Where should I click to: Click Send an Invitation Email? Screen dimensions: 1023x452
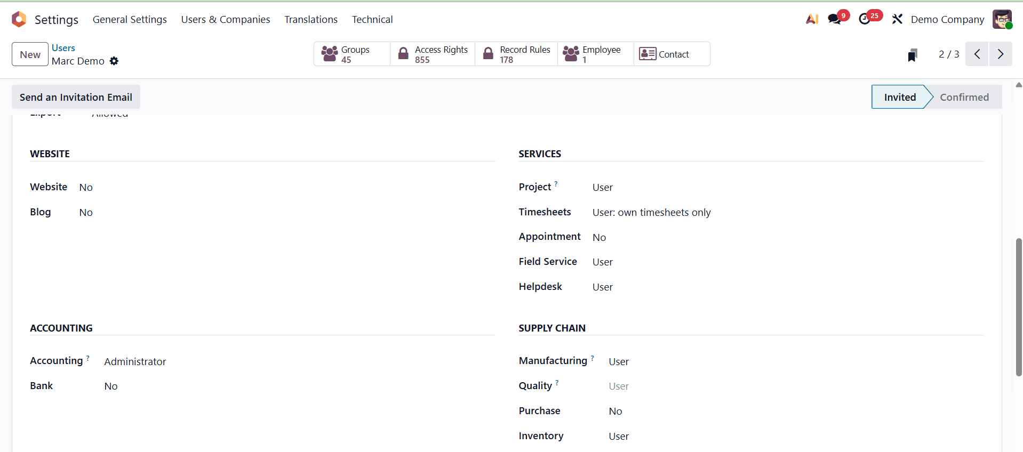(75, 97)
